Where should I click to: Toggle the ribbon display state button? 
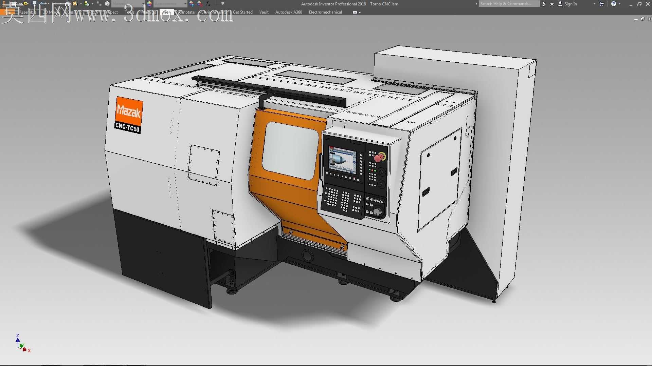355,12
